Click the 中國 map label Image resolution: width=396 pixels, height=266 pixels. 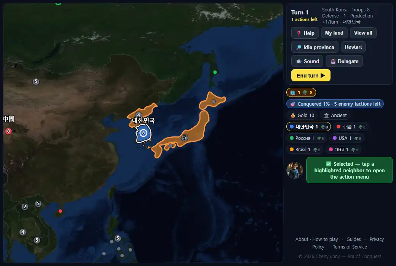point(9,119)
